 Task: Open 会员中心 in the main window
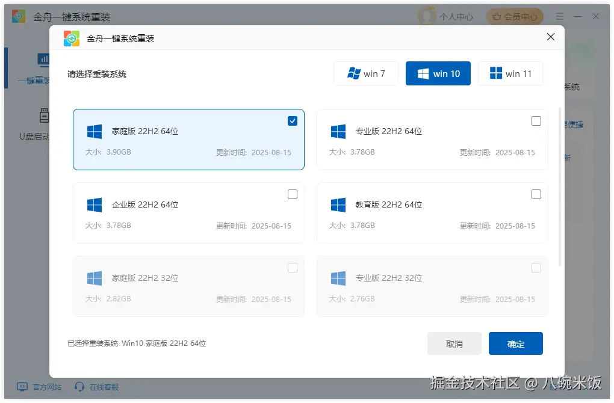[515, 17]
